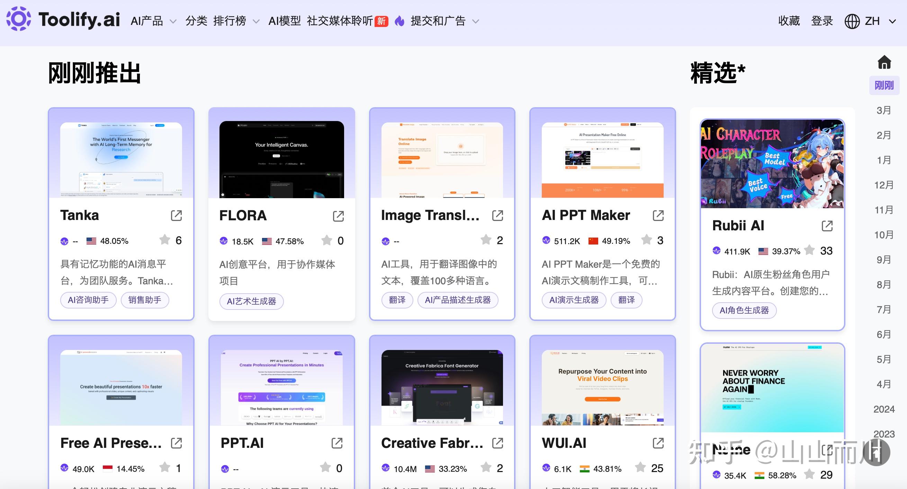
Task: Select the 刚刚 sidebar tab
Action: (x=884, y=85)
